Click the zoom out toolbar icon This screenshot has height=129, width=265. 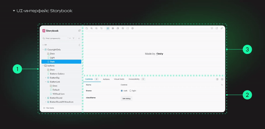click(96, 28)
